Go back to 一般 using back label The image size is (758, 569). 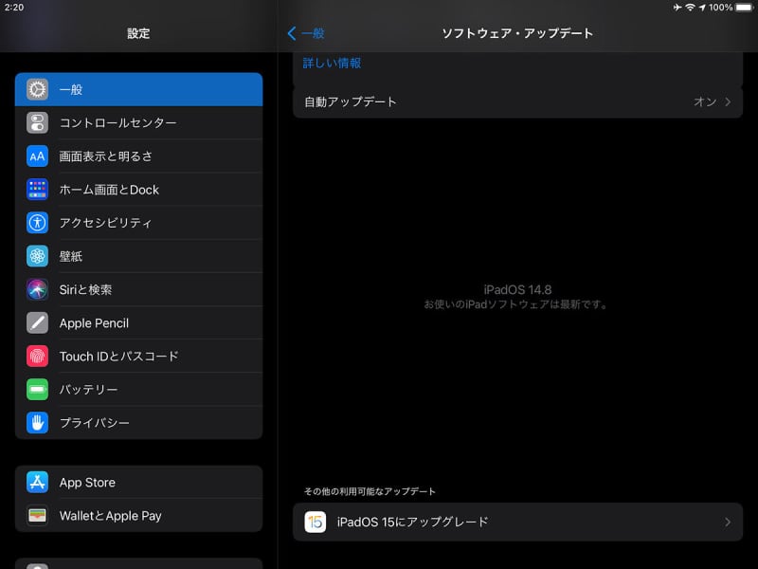[313, 33]
